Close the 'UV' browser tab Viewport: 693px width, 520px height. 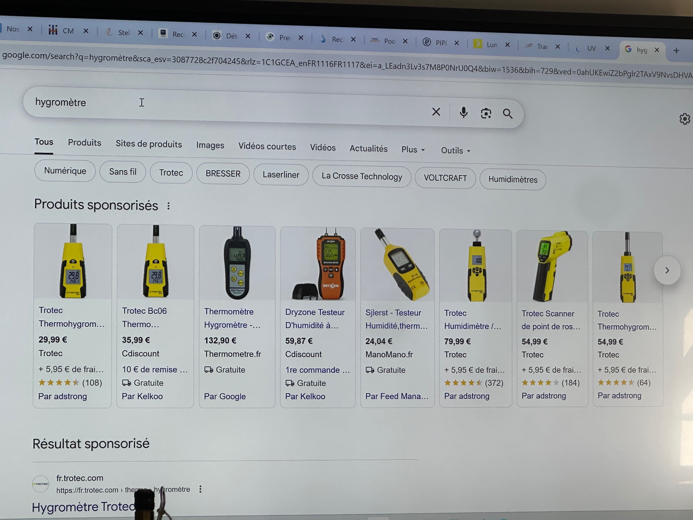pos(607,48)
